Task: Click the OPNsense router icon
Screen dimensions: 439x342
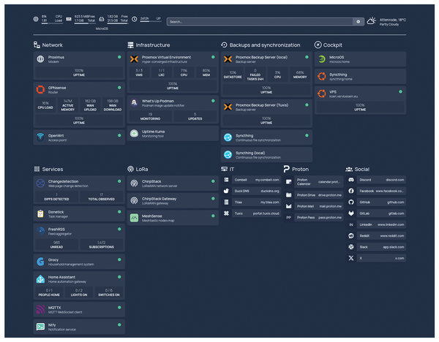Action: (41, 90)
